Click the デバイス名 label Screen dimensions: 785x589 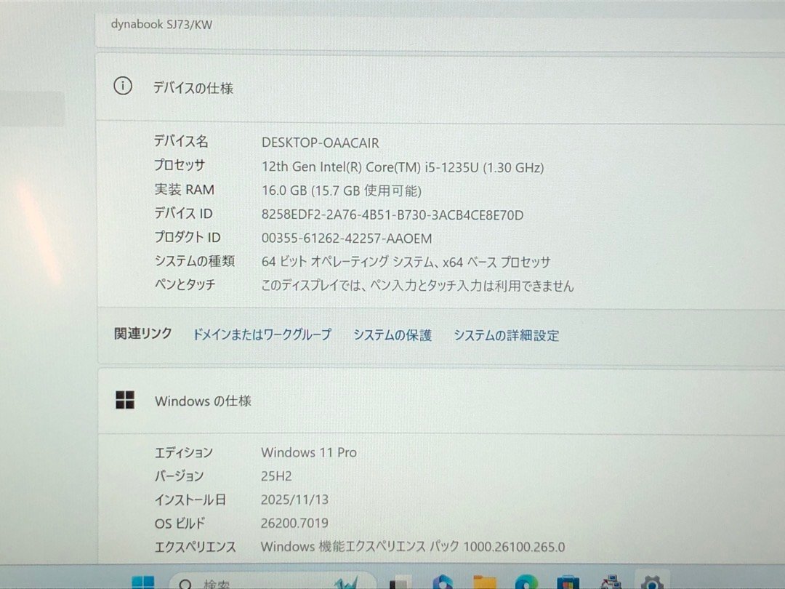point(181,141)
